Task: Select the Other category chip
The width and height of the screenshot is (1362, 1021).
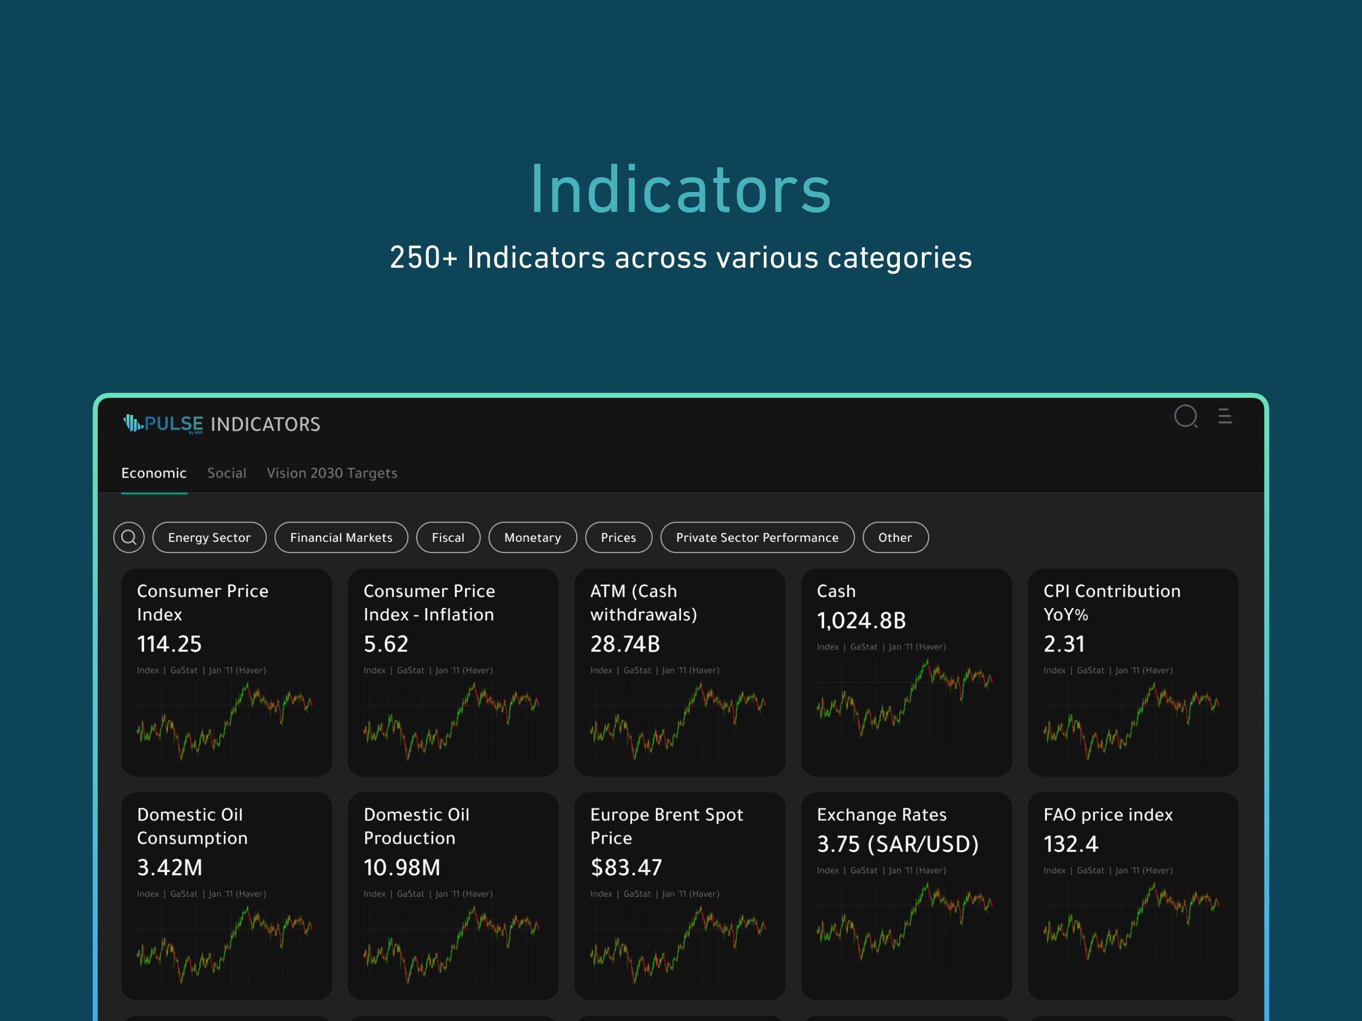Action: click(895, 537)
